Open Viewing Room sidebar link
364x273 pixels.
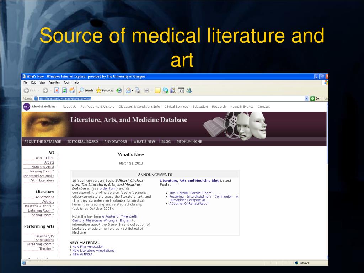click(42, 171)
